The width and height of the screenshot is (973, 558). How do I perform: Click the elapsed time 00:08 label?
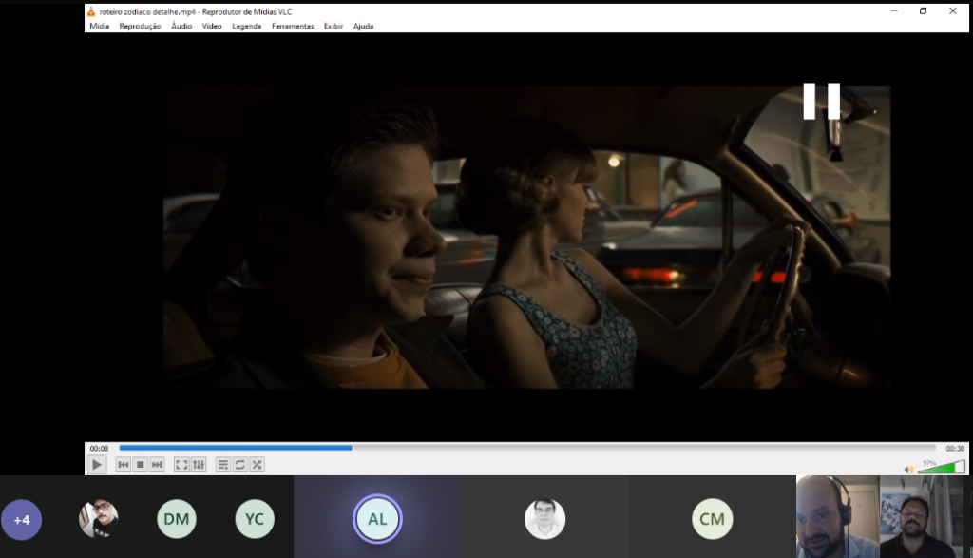click(99, 448)
